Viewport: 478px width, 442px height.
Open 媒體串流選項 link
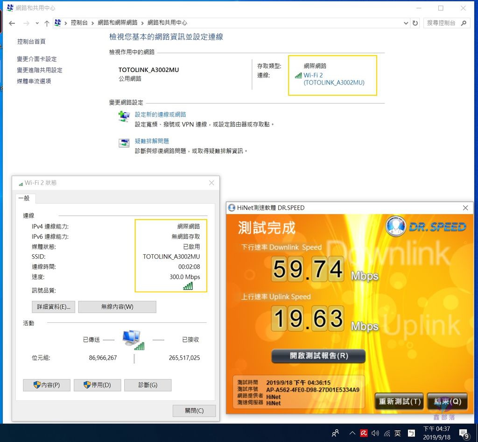pyautogui.click(x=34, y=81)
